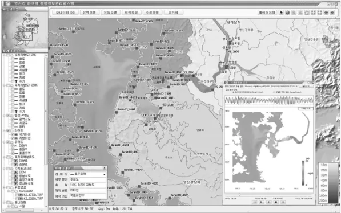341x213 pixels.
Task: Collapse the Kompsat2 subfolder
Action: tap(9, 191)
